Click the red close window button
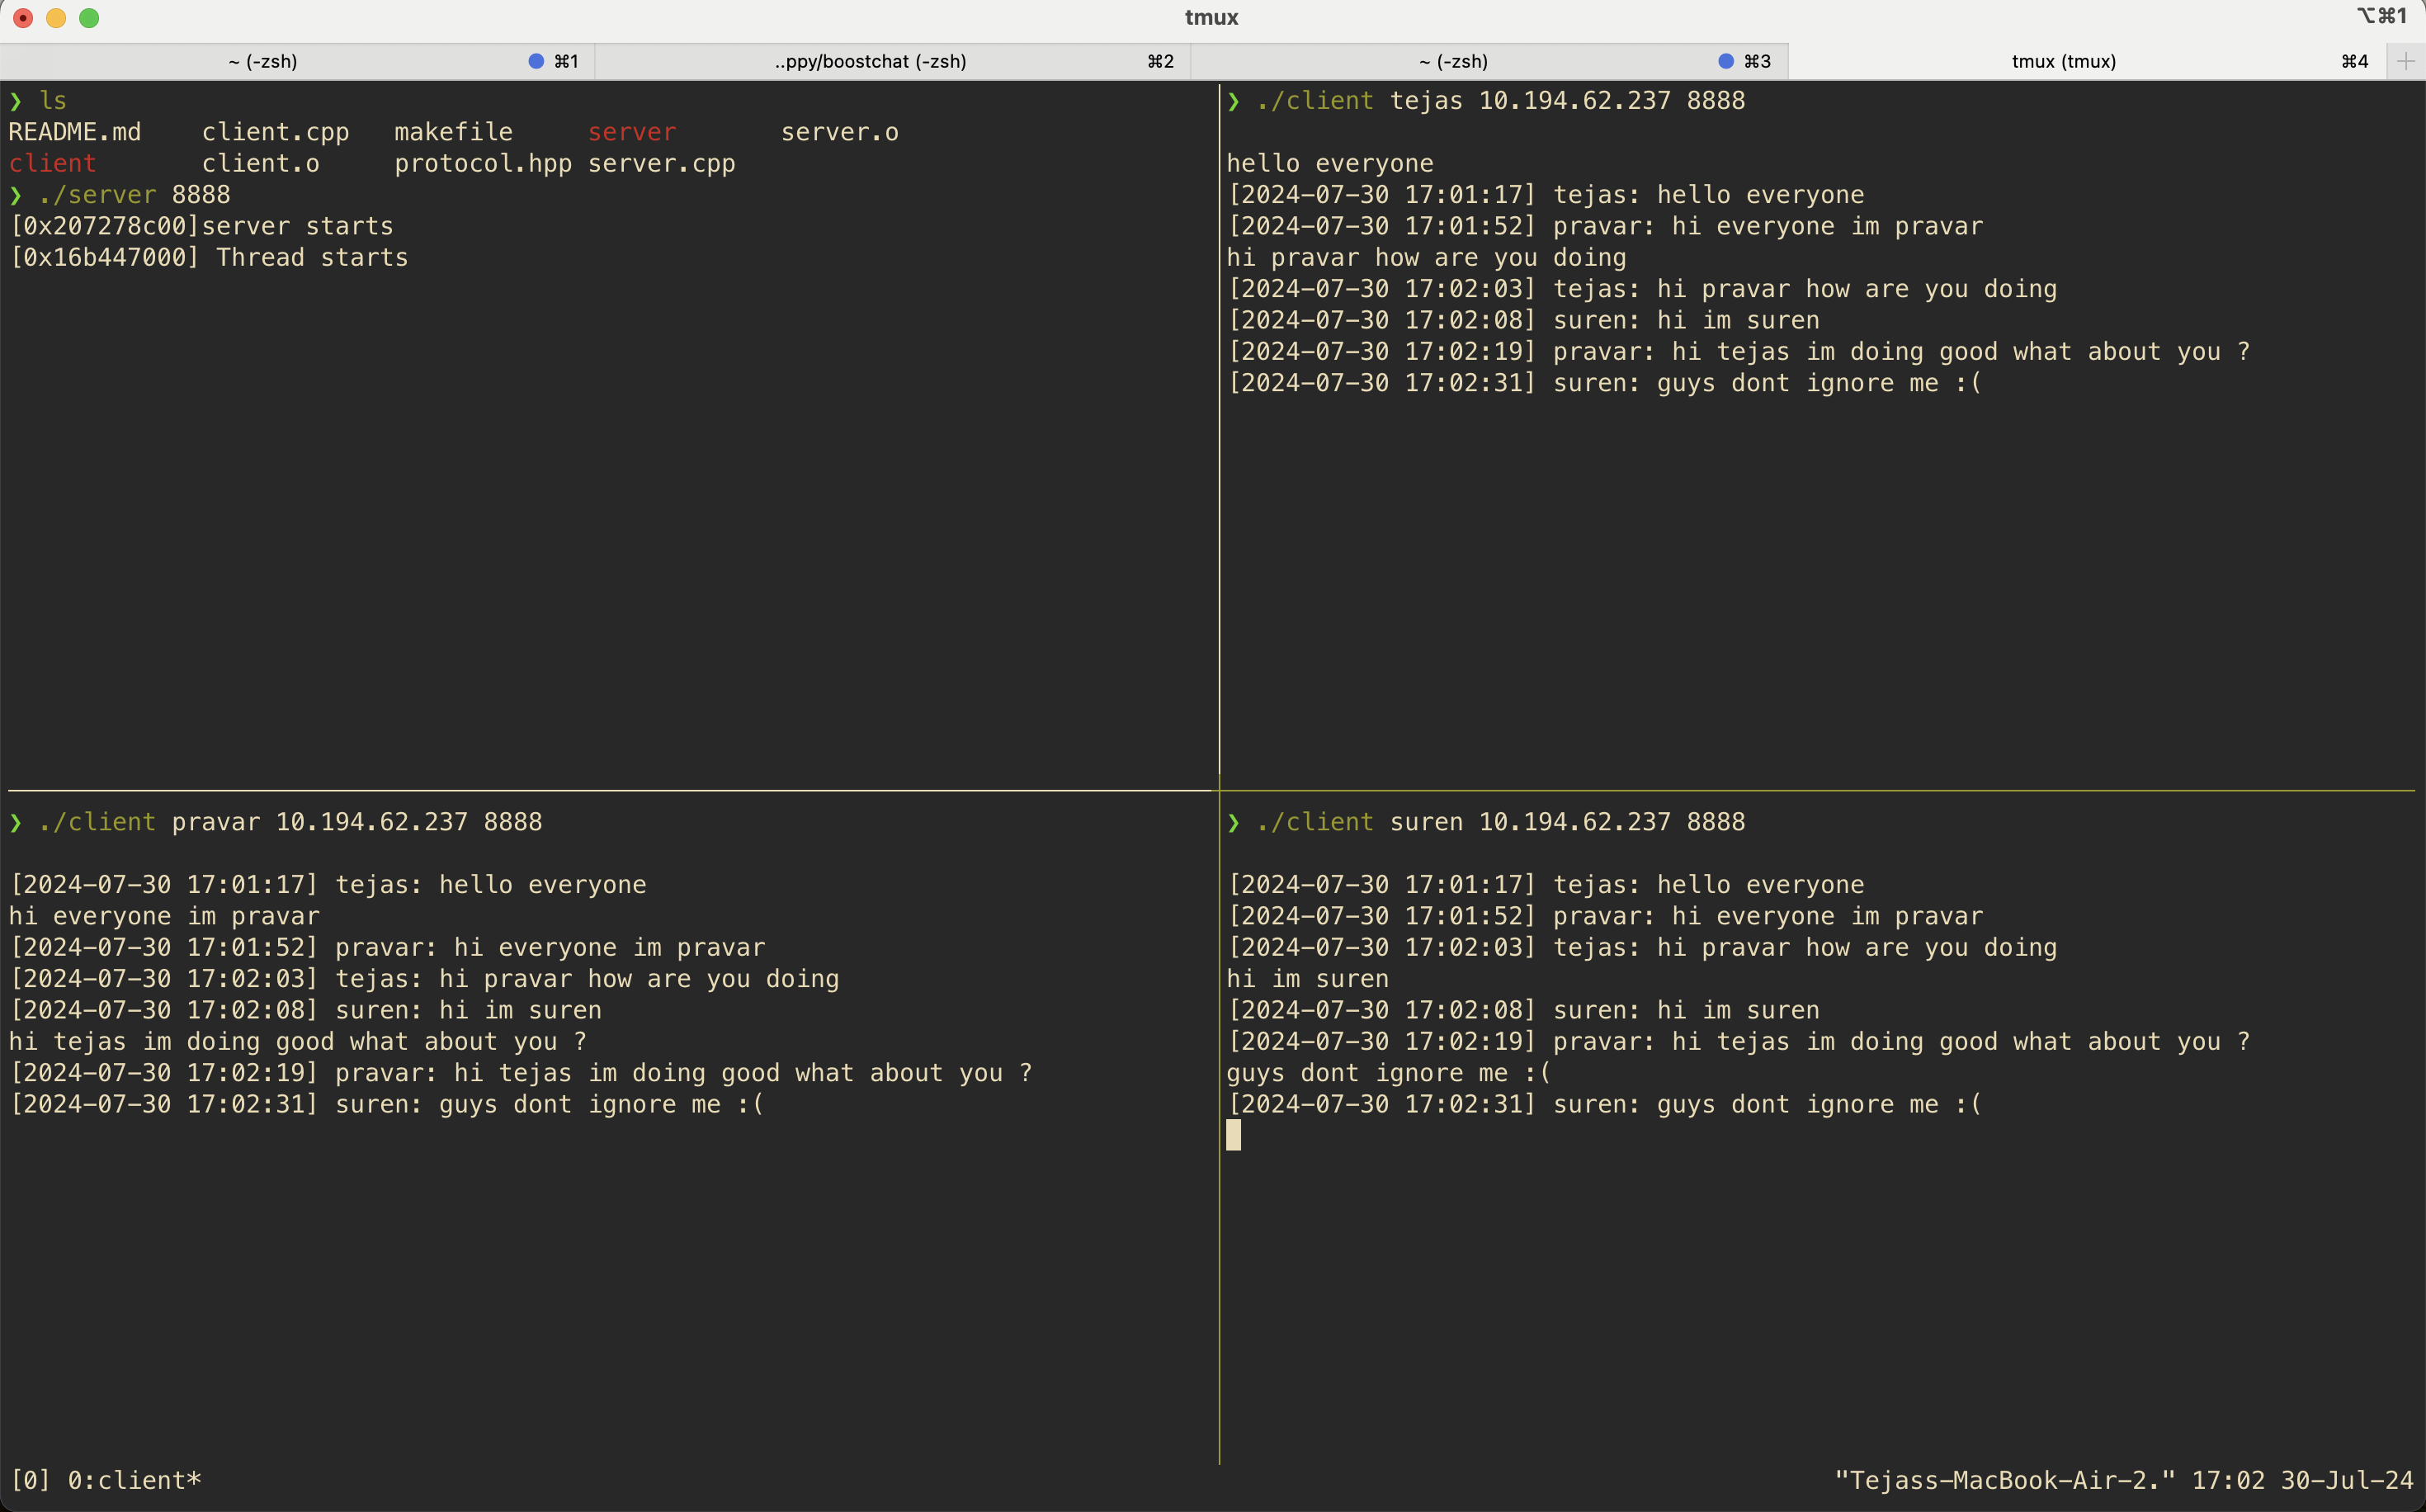Viewport: 2426px width, 1512px height. [23, 18]
